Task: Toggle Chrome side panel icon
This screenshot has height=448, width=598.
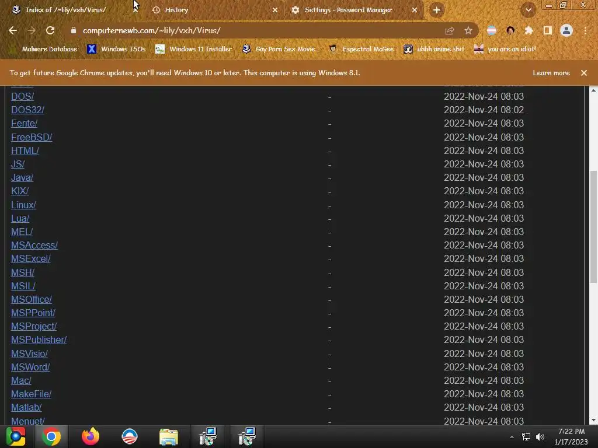Action: pos(548,30)
